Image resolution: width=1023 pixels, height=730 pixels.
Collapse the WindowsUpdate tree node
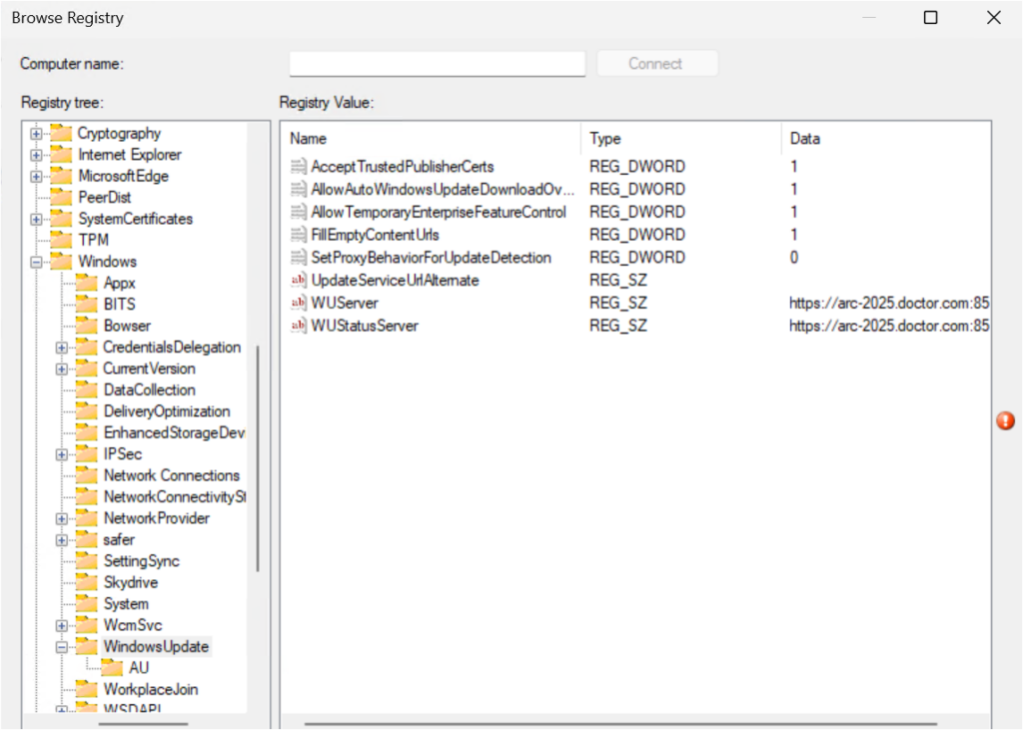point(62,647)
